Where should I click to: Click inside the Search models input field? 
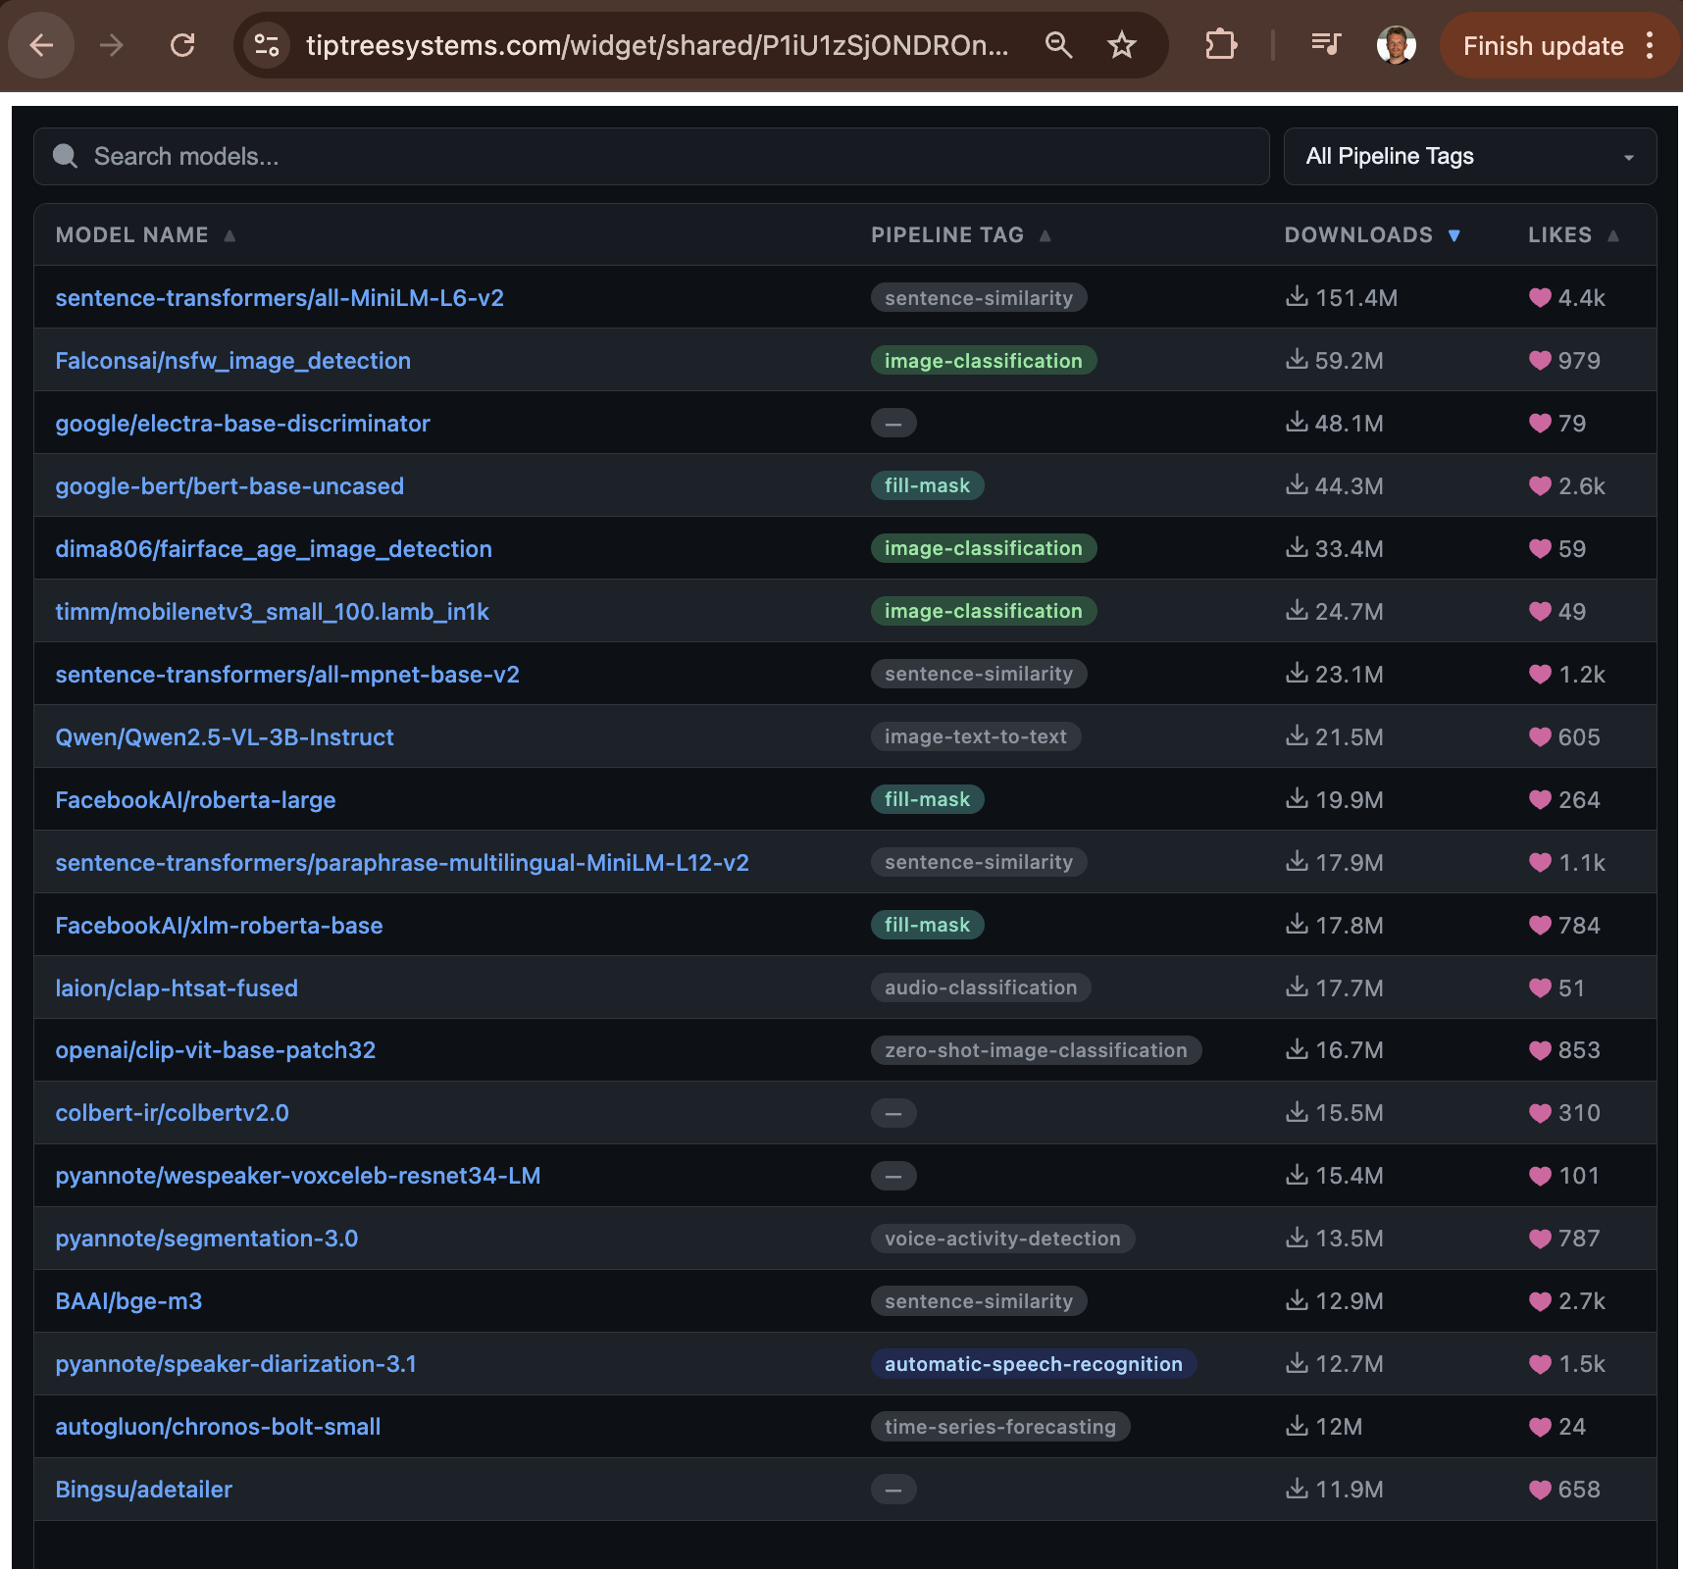coord(392,156)
